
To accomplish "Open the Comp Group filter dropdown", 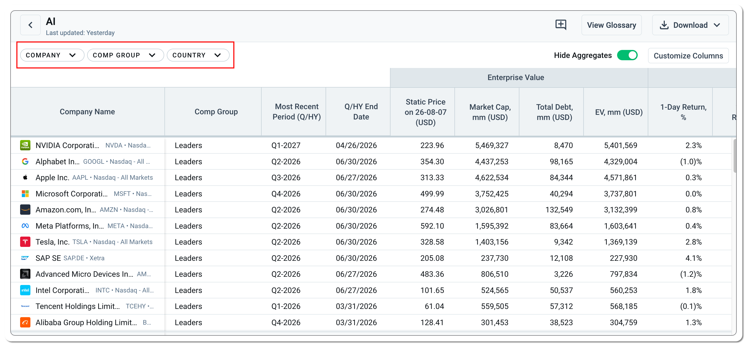I will point(126,55).
